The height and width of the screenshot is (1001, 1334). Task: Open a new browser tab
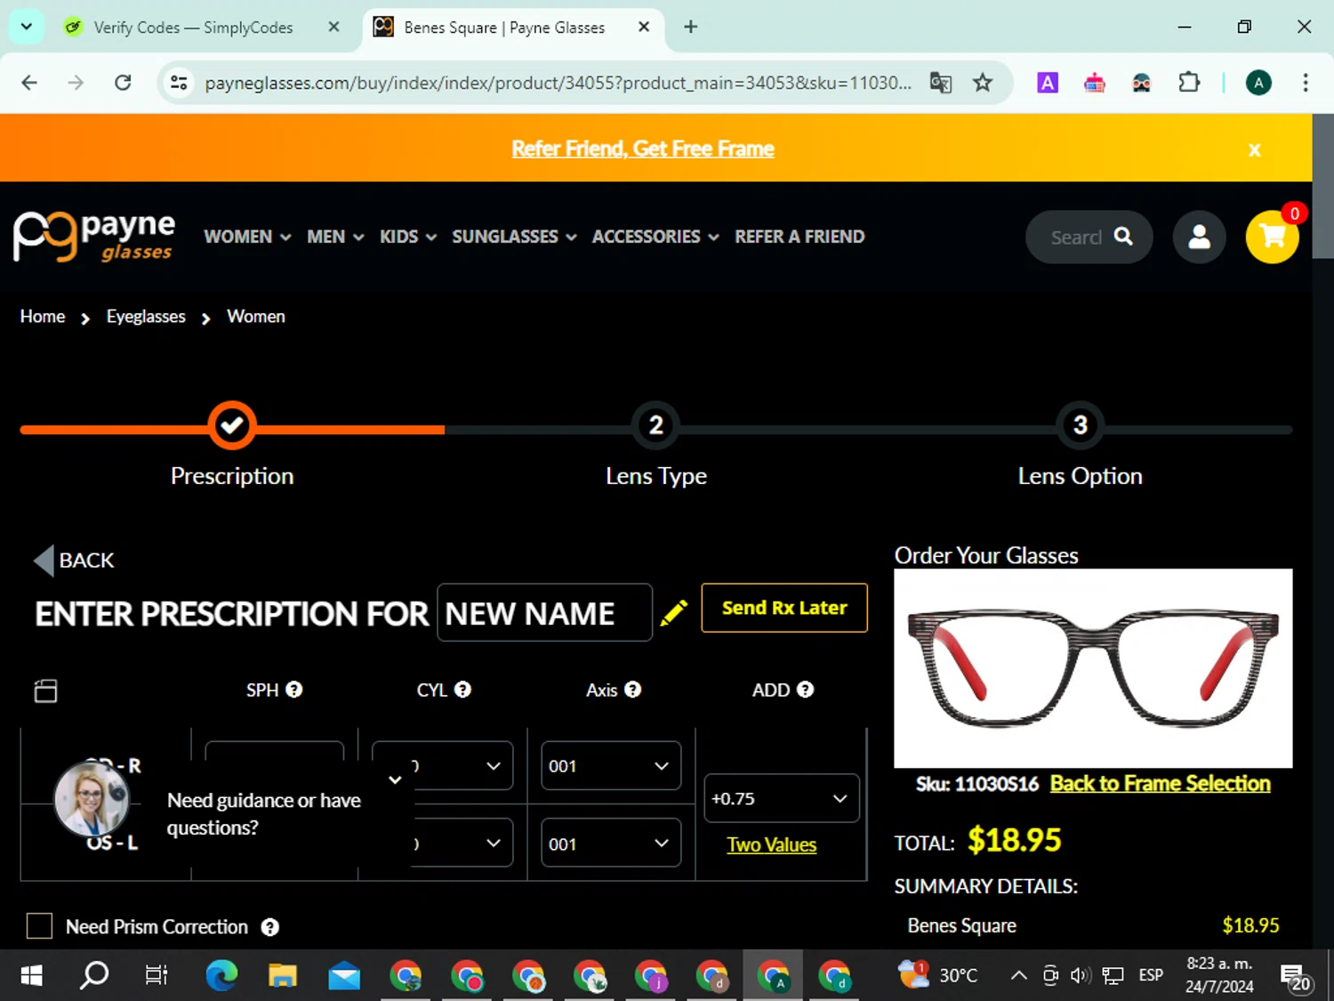[690, 28]
